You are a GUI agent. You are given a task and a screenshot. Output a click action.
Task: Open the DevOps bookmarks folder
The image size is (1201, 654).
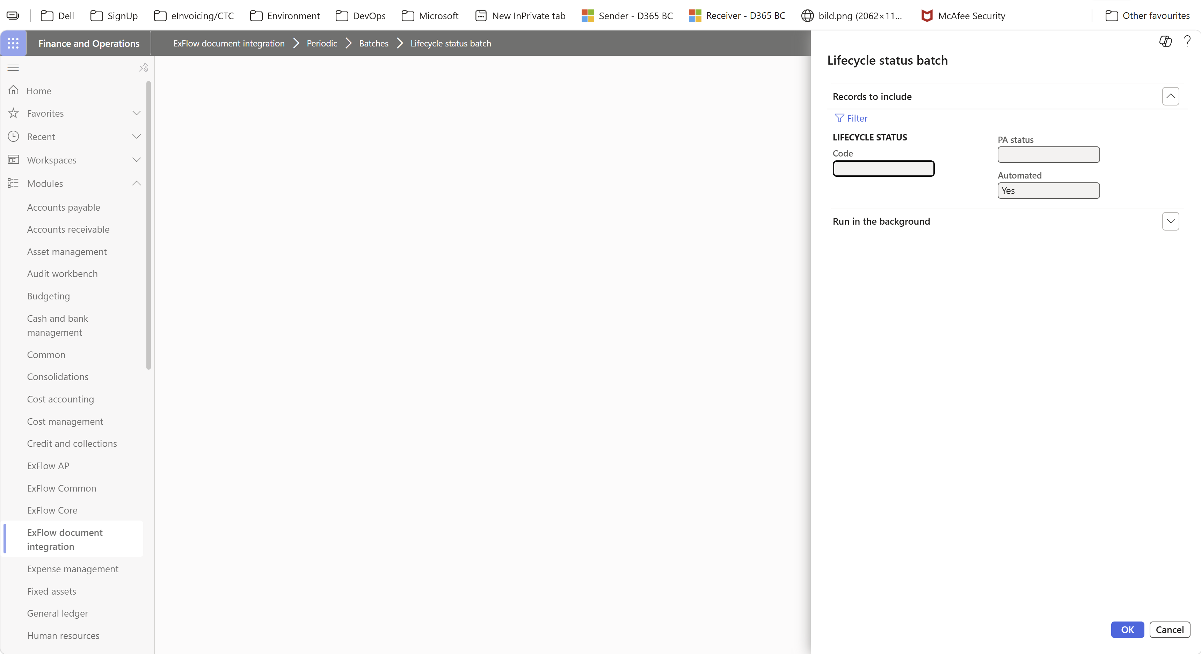click(x=361, y=16)
